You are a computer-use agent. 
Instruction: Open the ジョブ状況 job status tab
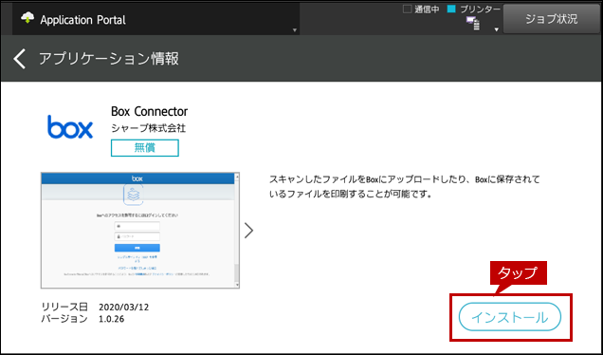pyautogui.click(x=551, y=19)
